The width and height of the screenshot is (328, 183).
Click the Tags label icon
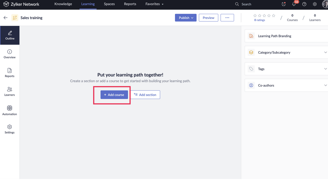click(251, 69)
